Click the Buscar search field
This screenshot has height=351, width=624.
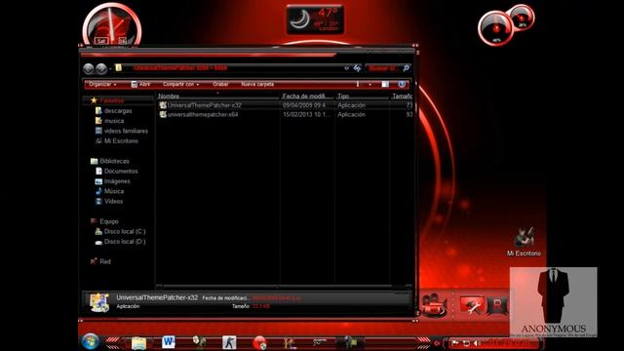383,68
